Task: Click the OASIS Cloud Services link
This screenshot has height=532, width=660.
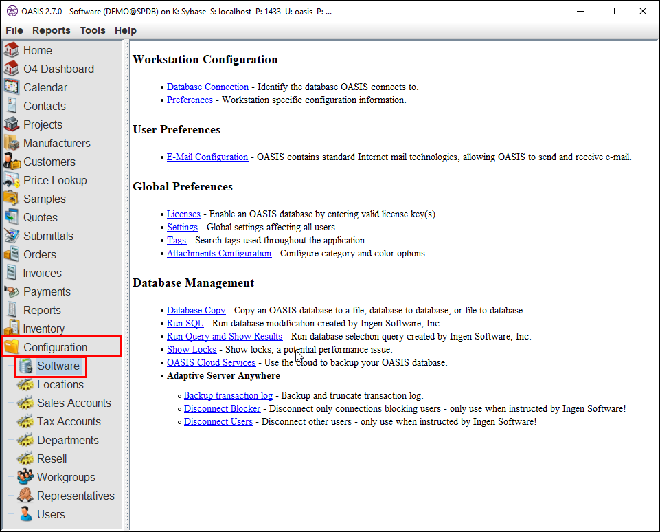Action: coord(211,362)
